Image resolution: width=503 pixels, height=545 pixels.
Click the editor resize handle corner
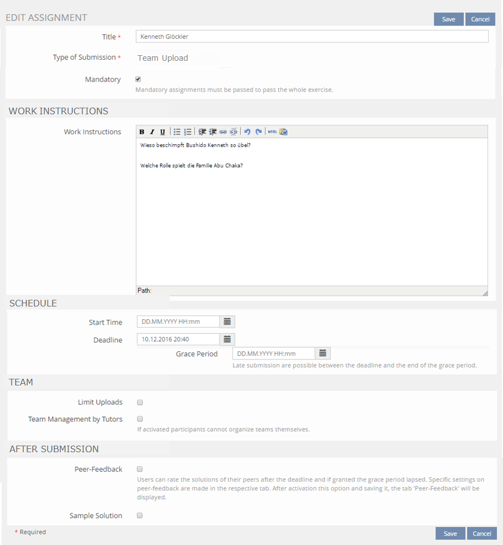(485, 293)
